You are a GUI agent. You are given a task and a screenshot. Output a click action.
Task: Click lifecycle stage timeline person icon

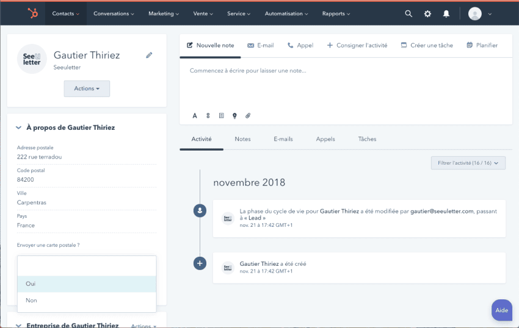[200, 210]
